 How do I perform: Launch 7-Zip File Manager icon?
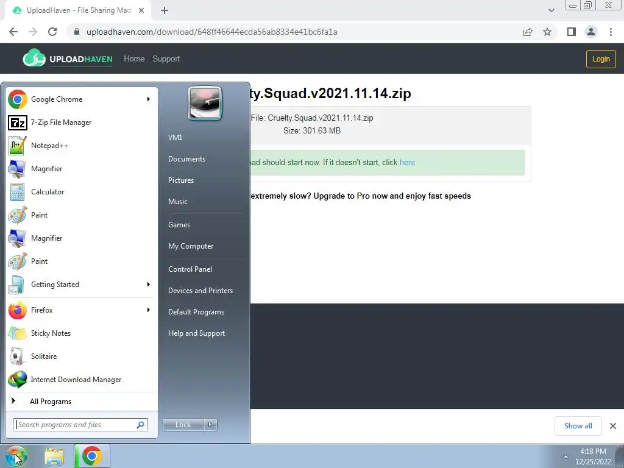tap(18, 122)
